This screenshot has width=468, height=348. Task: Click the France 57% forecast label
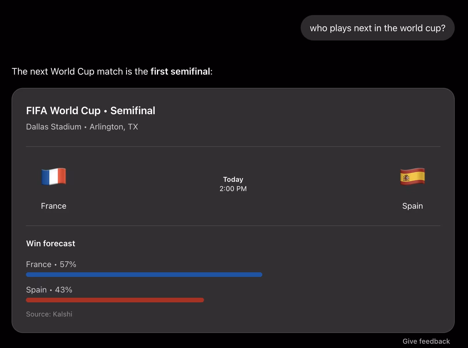[51, 264]
